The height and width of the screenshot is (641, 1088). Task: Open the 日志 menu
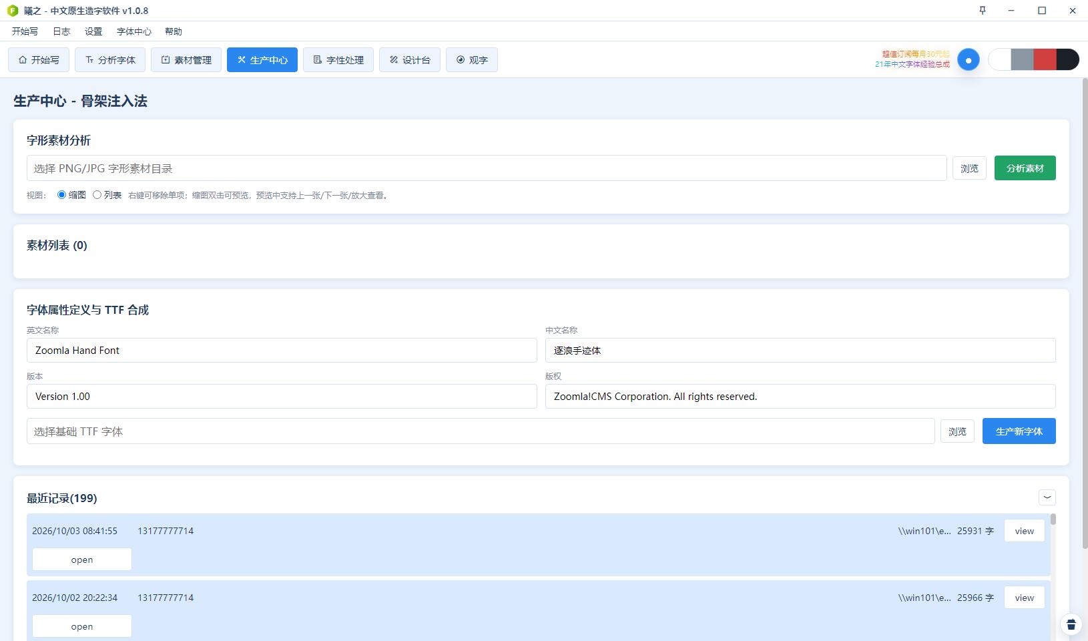pyautogui.click(x=61, y=31)
